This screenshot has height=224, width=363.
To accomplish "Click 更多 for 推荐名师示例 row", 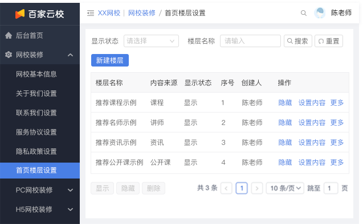I will pyautogui.click(x=337, y=122).
